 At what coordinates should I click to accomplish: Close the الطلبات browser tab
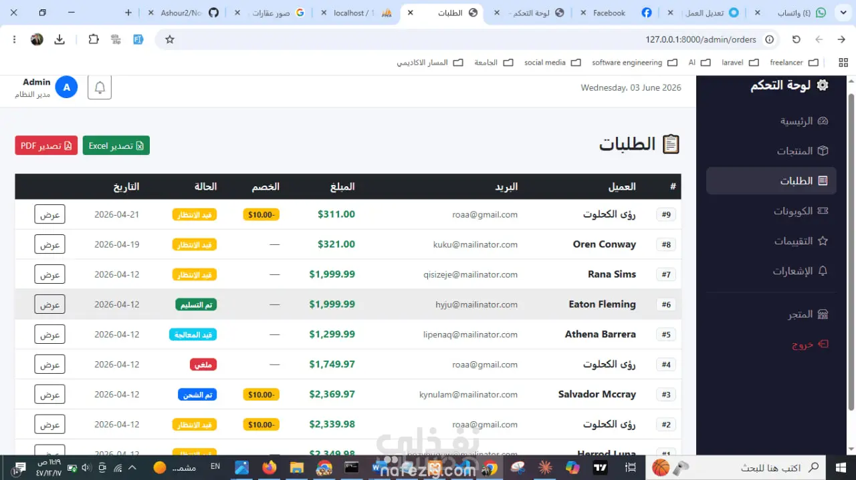pyautogui.click(x=411, y=13)
